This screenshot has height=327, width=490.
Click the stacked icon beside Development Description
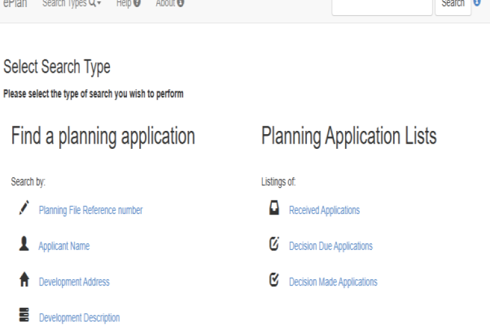(x=24, y=317)
